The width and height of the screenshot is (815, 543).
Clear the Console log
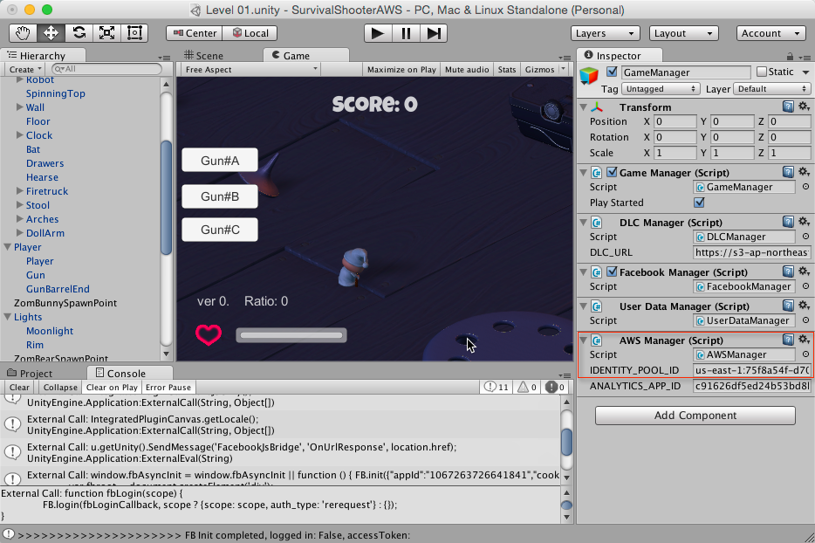pos(19,387)
